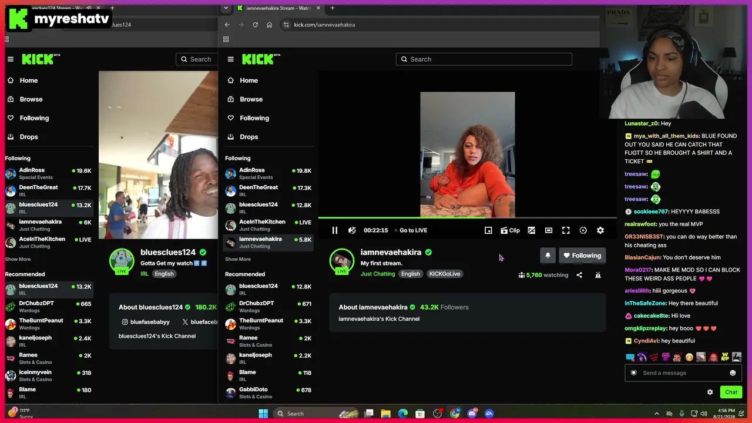Open the front browser tab search dropdown arrow
This screenshot has width=752, height=423.
point(226,8)
